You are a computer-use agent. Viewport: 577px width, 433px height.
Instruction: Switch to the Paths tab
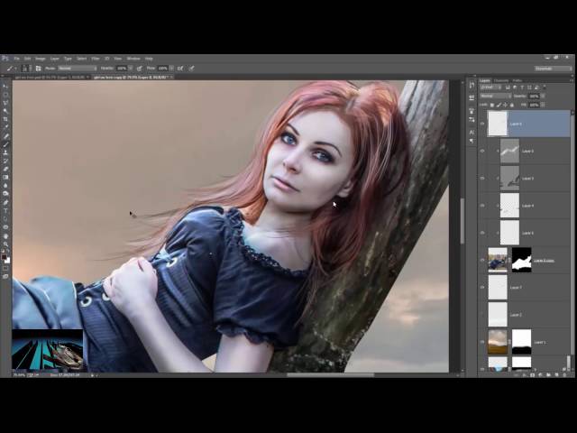point(517,80)
